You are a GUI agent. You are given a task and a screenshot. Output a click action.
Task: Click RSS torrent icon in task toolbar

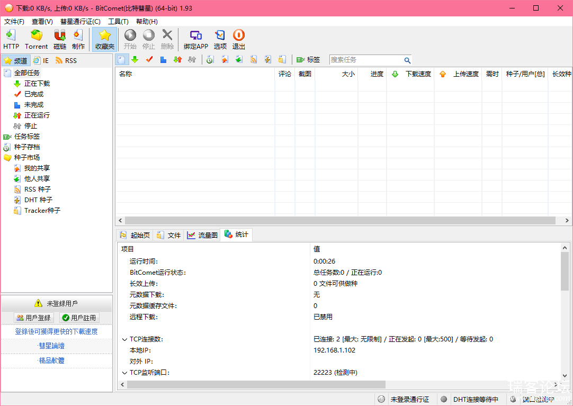pos(254,59)
